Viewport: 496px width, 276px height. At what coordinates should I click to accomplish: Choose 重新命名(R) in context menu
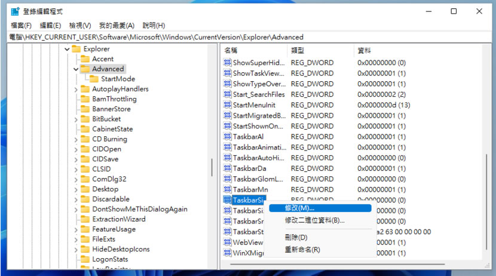coord(320,250)
